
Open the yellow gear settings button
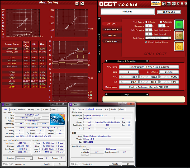pyautogui.click(x=179, y=46)
